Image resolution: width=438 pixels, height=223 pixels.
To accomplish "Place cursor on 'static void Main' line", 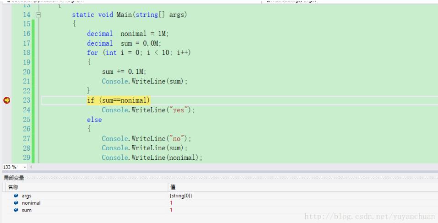I will (x=130, y=15).
